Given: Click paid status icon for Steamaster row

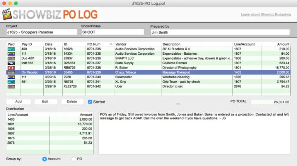Looking at the screenshot, I should (11, 77).
